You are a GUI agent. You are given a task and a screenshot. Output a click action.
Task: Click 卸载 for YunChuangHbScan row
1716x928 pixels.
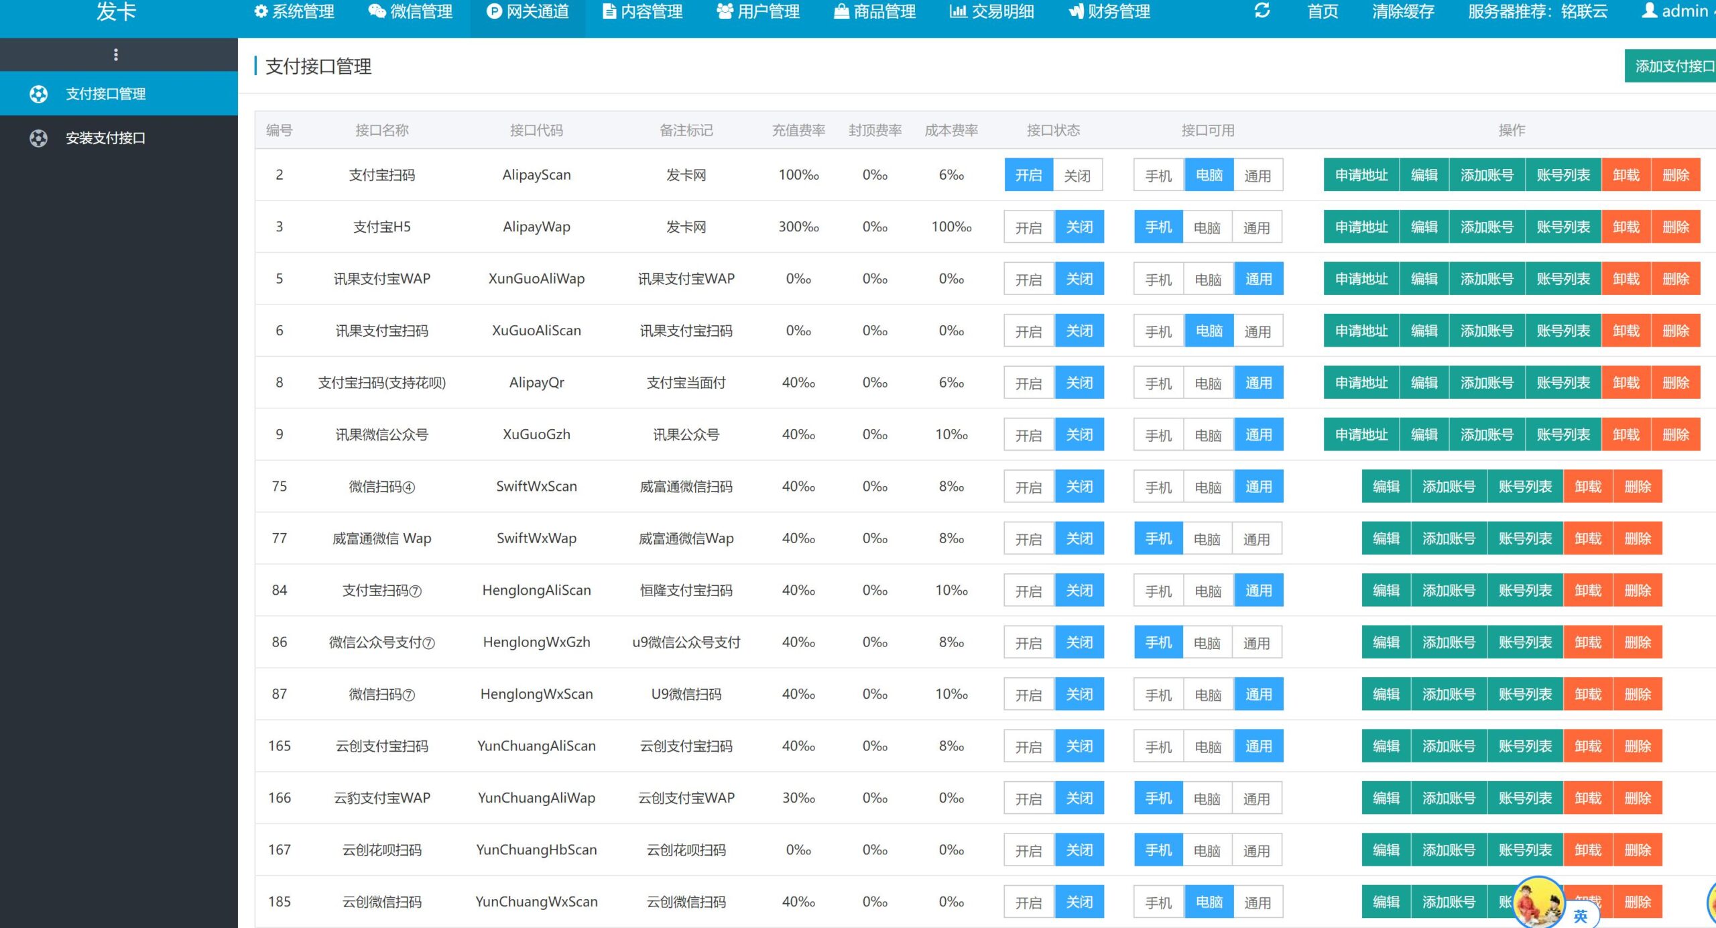coord(1589,850)
